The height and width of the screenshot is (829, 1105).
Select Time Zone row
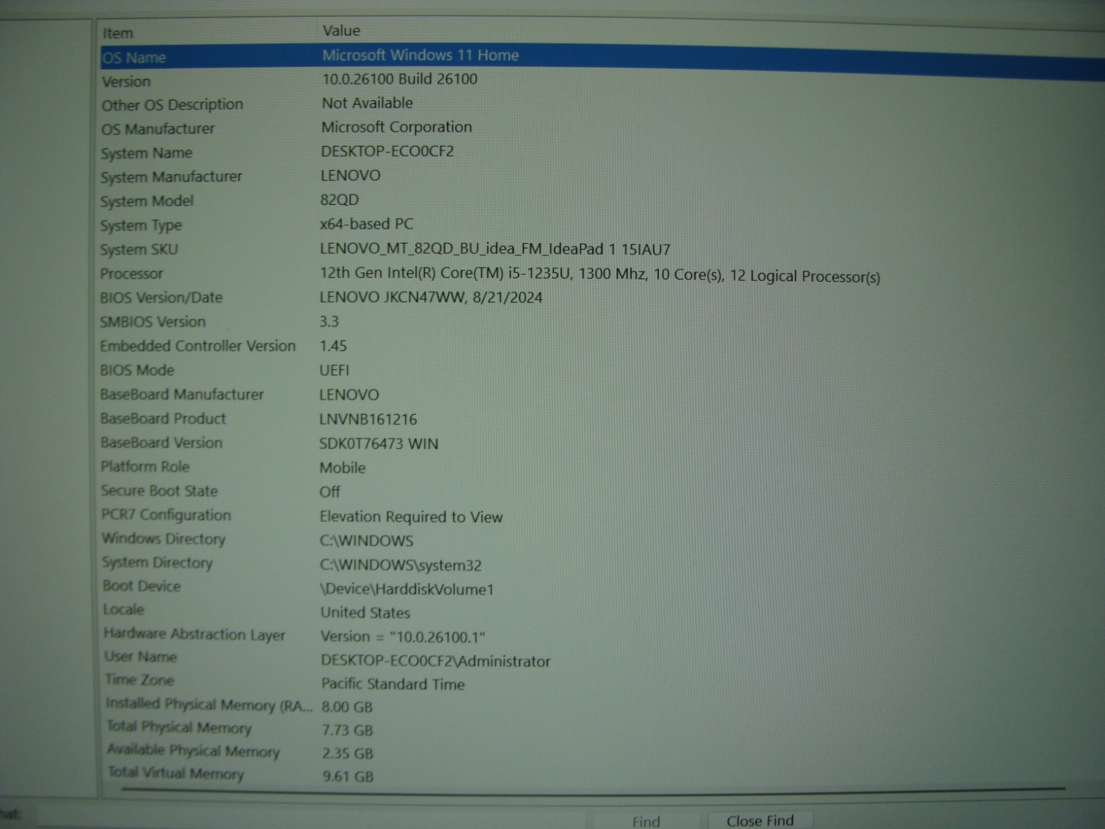[x=140, y=680]
